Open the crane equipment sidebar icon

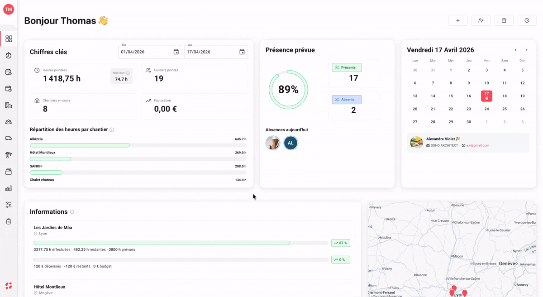9,155
